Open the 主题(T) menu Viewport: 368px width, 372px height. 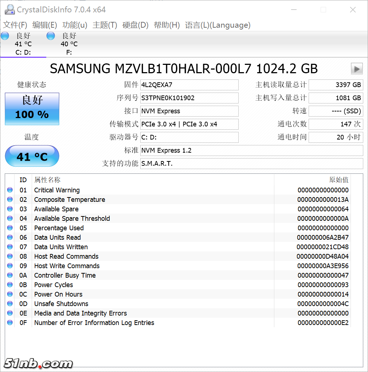click(105, 25)
